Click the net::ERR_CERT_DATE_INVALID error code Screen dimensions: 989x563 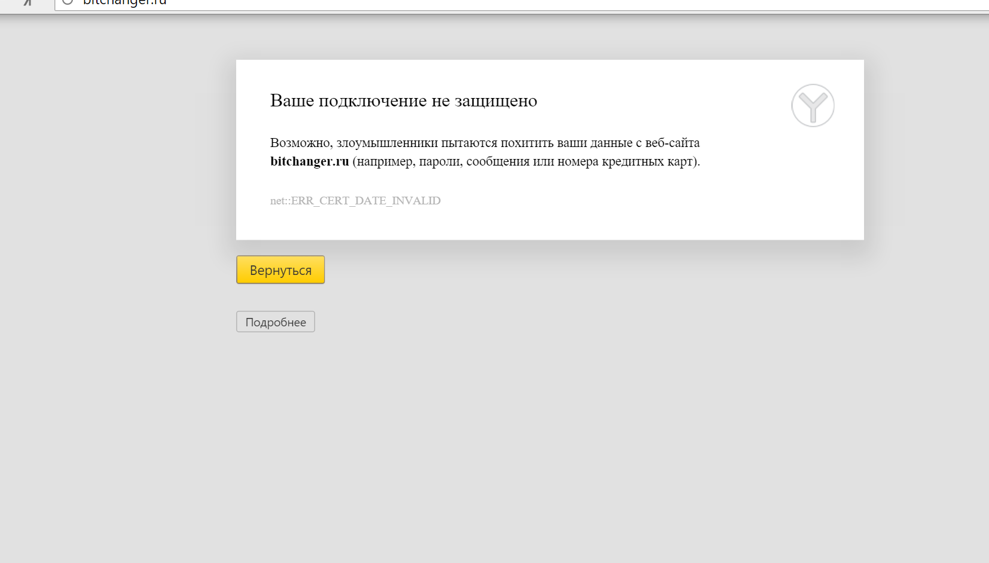tap(355, 201)
